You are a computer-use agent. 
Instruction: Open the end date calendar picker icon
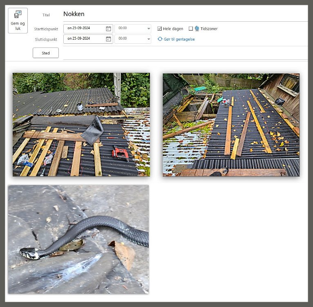pyautogui.click(x=108, y=39)
